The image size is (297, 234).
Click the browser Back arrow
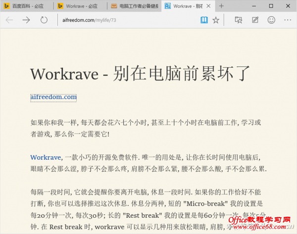(x=9, y=20)
